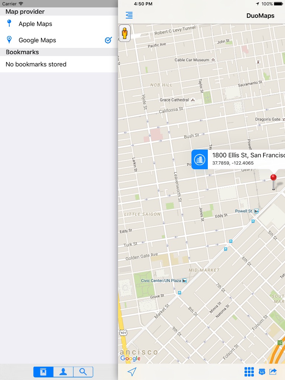Screen dimensions: 285x380
Task: Click the 4:50 PM clock in status bar
Action: tap(143, 4)
